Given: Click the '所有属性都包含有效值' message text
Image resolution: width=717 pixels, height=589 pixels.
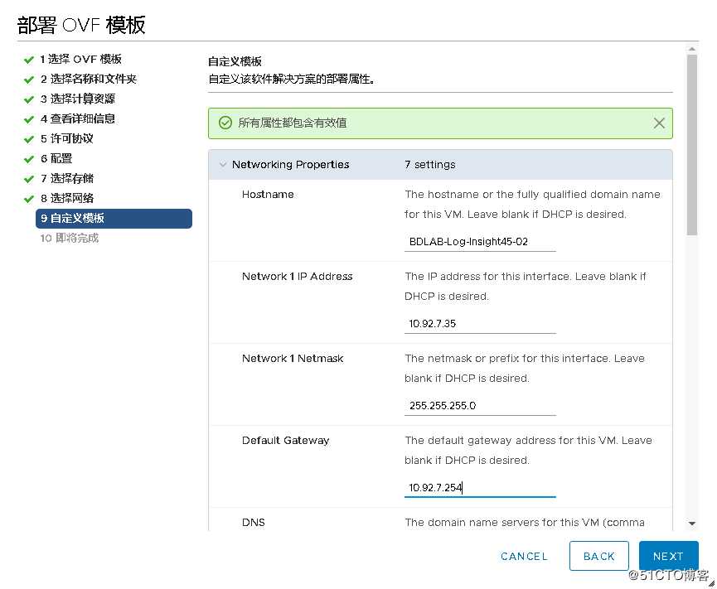Looking at the screenshot, I should [x=293, y=123].
